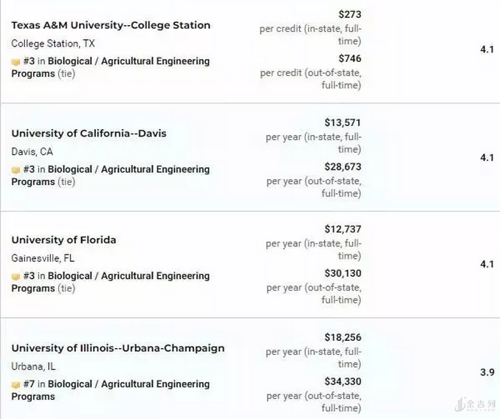Viewport: 502px width, 419px height.
Task: Click the $28,673 out-of-state tuition for UC Davis
Action: 343,167
